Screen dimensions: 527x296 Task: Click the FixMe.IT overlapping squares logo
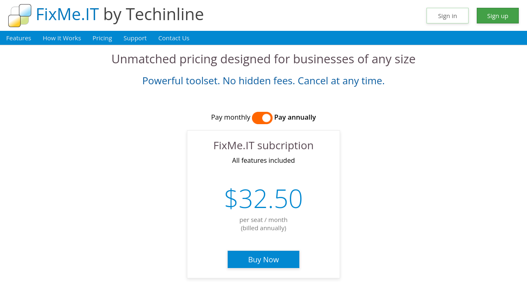20,16
